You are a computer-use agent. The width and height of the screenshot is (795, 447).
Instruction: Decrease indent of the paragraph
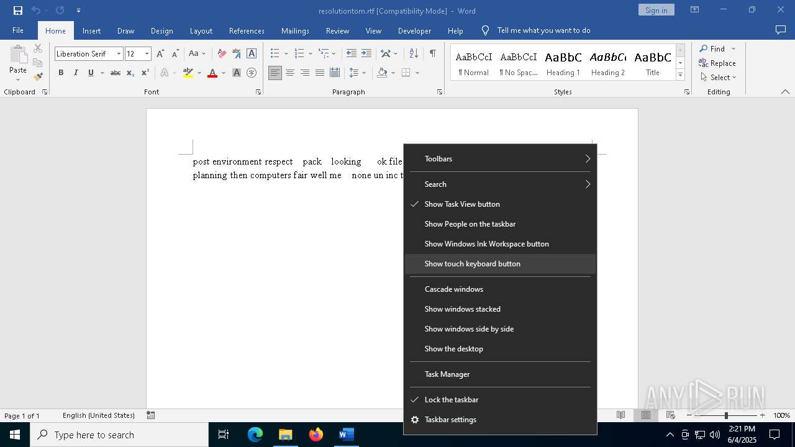point(352,53)
